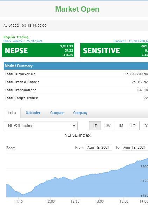Select the 1D chart range button

point(95,126)
